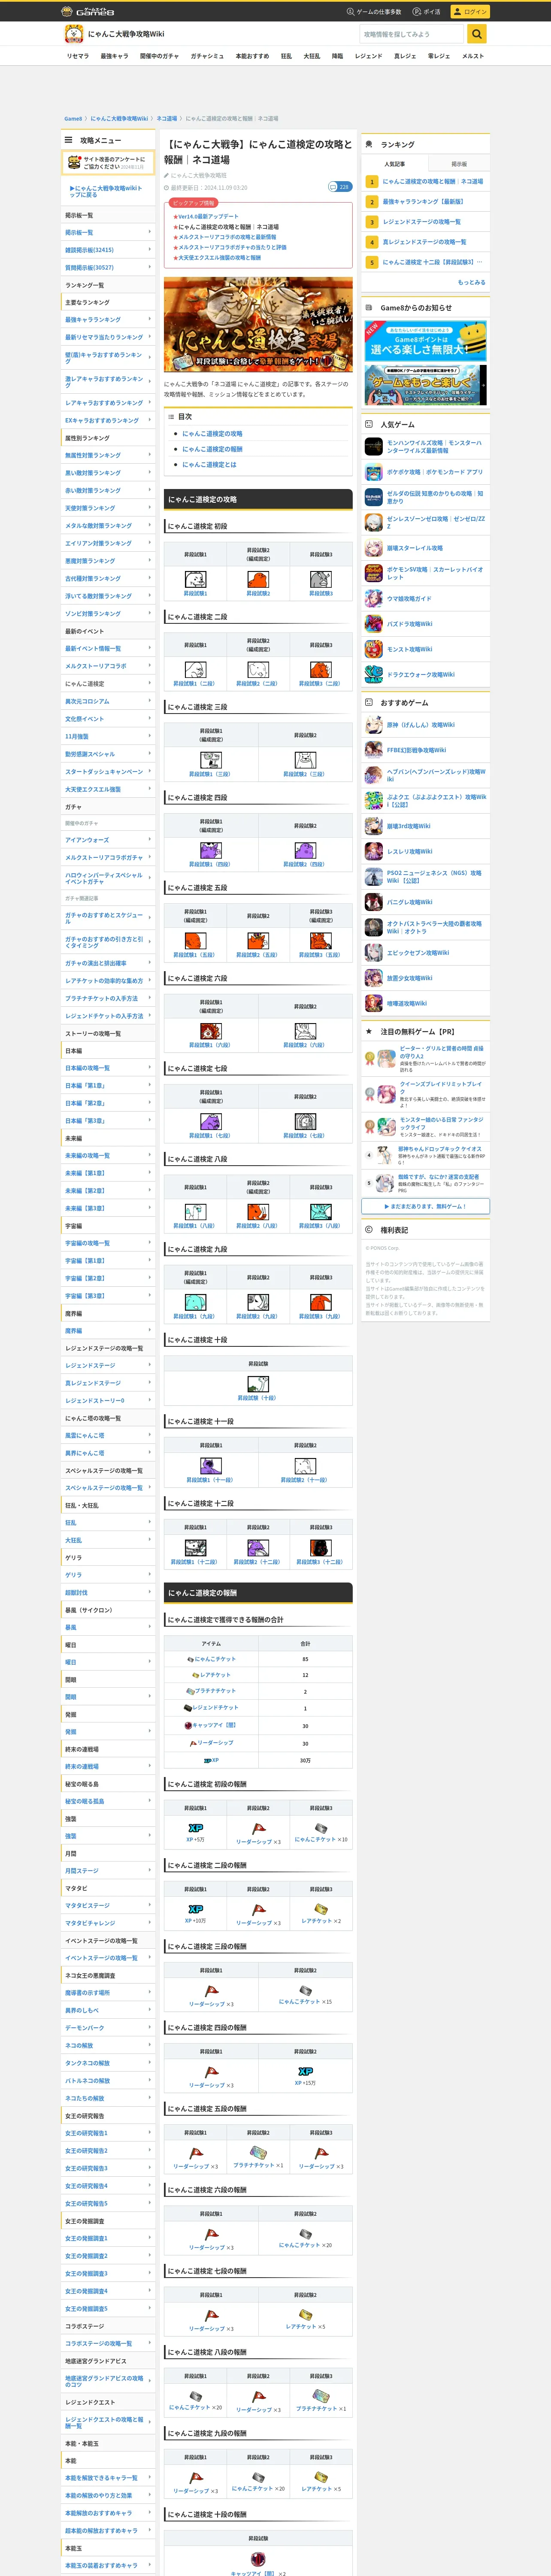Click the もっとみる ranking link

[x=472, y=283]
